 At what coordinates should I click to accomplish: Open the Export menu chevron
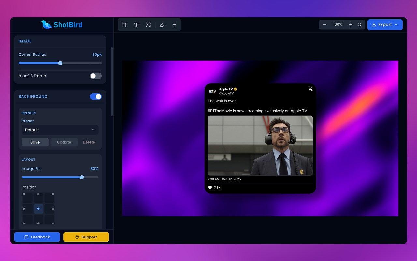pos(396,25)
